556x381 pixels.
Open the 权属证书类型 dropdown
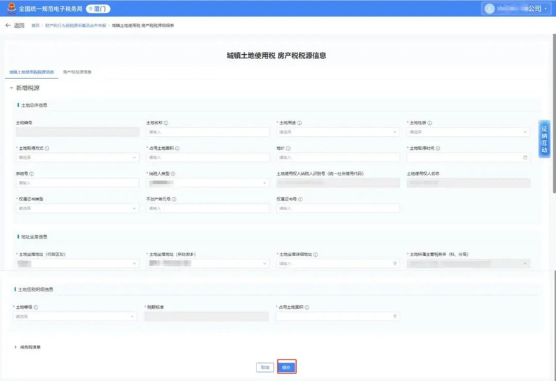pyautogui.click(x=77, y=209)
